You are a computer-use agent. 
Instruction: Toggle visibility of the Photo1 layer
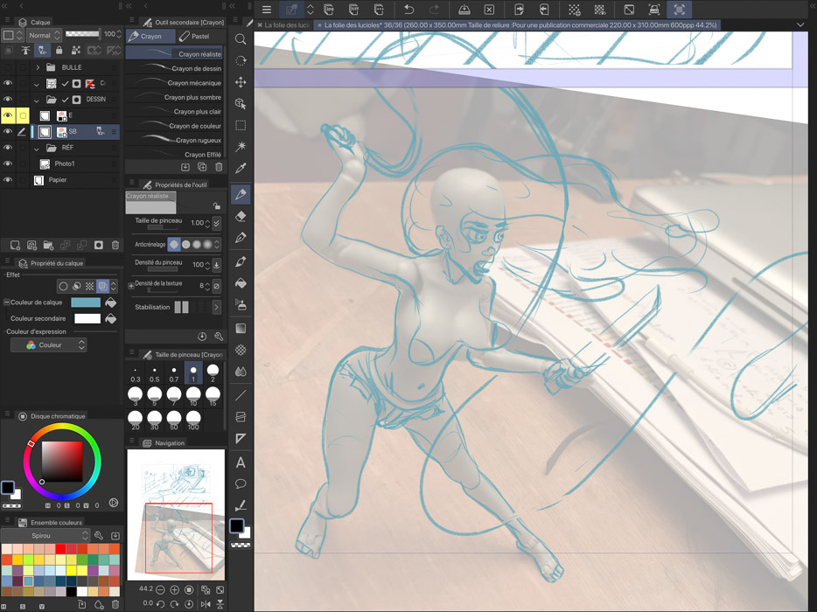point(8,163)
